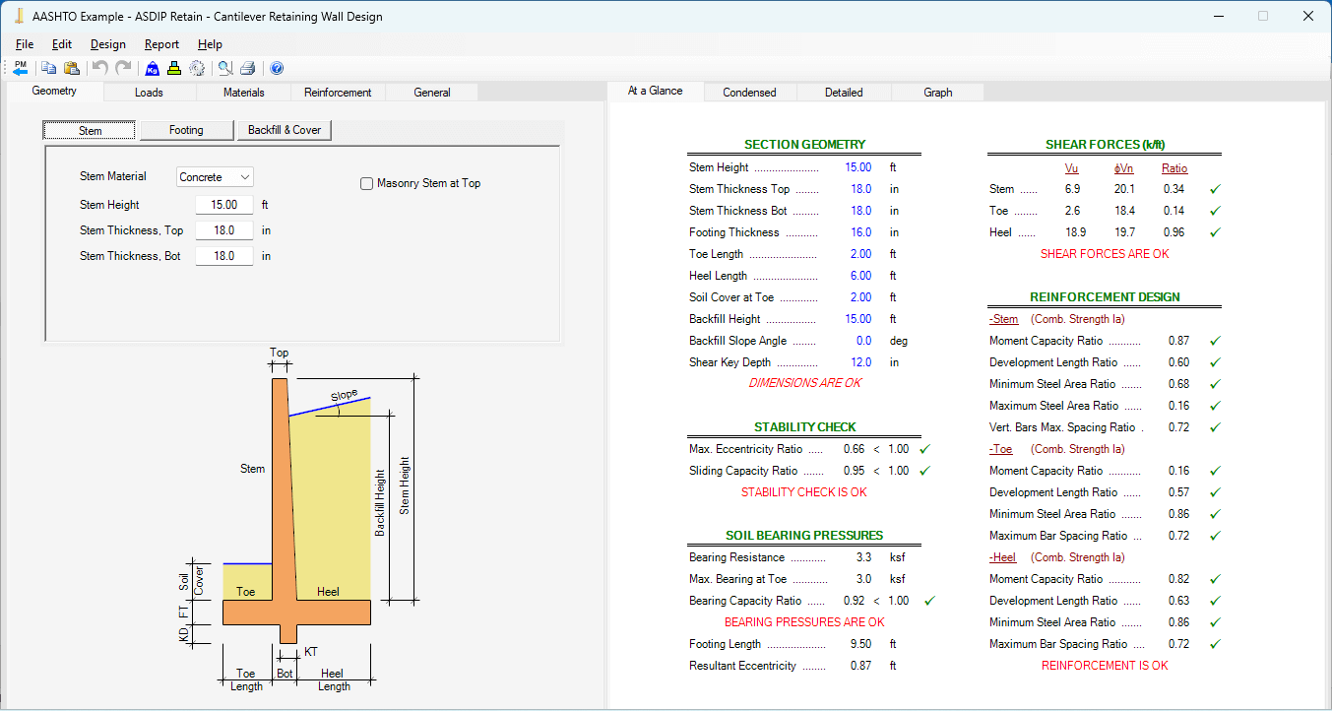Viewport: 1332px width, 711px height.
Task: Open the Kg units toolbar icon
Action: click(152, 68)
